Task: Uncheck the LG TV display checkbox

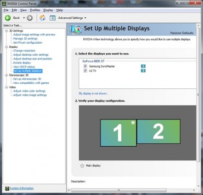Action: (x=85, y=71)
